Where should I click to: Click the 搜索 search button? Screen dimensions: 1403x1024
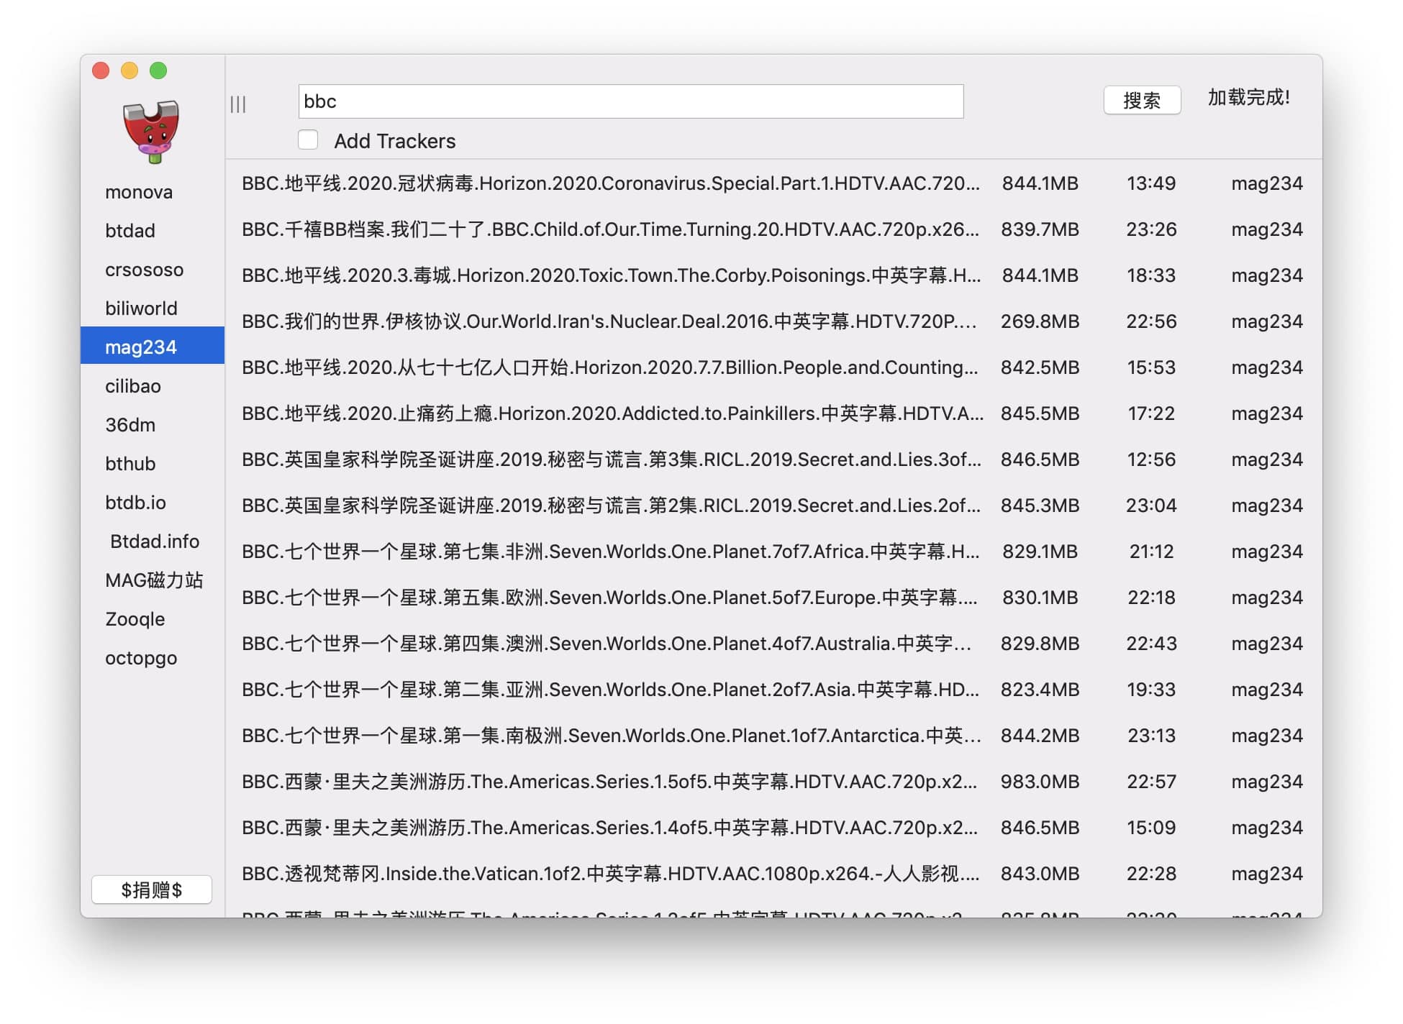1142,100
